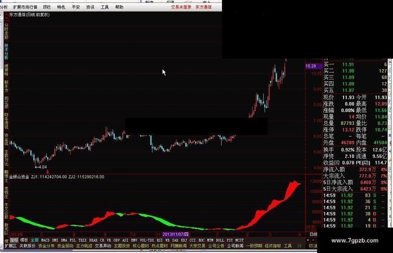Open the 交易异动 bottom tab
Viewport: 393px width, 253px height.
(x=103, y=246)
